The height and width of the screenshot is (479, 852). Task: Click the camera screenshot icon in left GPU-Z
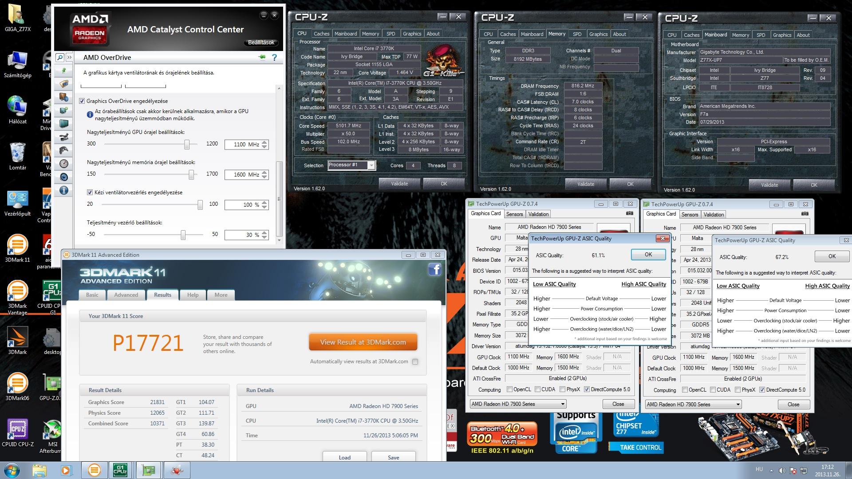[630, 213]
